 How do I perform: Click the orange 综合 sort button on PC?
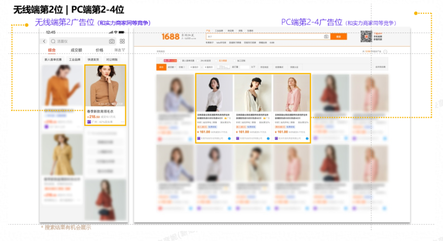click(x=161, y=67)
